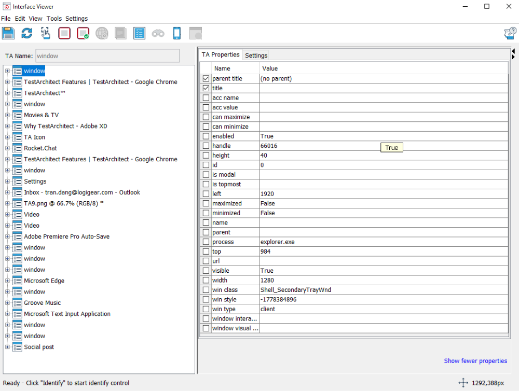Switch to the Settings tab beside TA Properties
Image resolution: width=519 pixels, height=391 pixels.
click(x=256, y=55)
